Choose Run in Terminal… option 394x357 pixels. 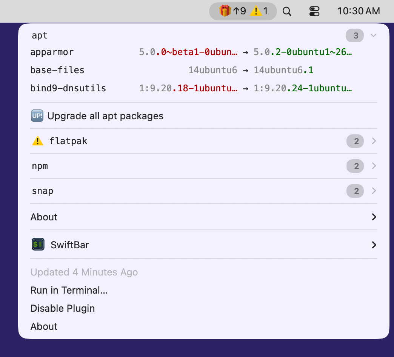click(69, 290)
